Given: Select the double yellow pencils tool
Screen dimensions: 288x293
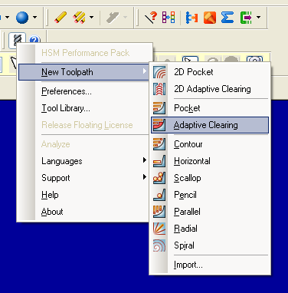Looking at the screenshot, I should [80, 18].
